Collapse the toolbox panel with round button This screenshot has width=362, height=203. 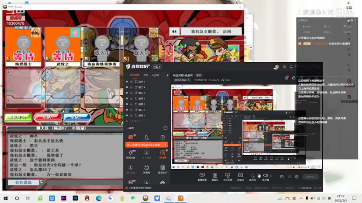tap(165, 128)
